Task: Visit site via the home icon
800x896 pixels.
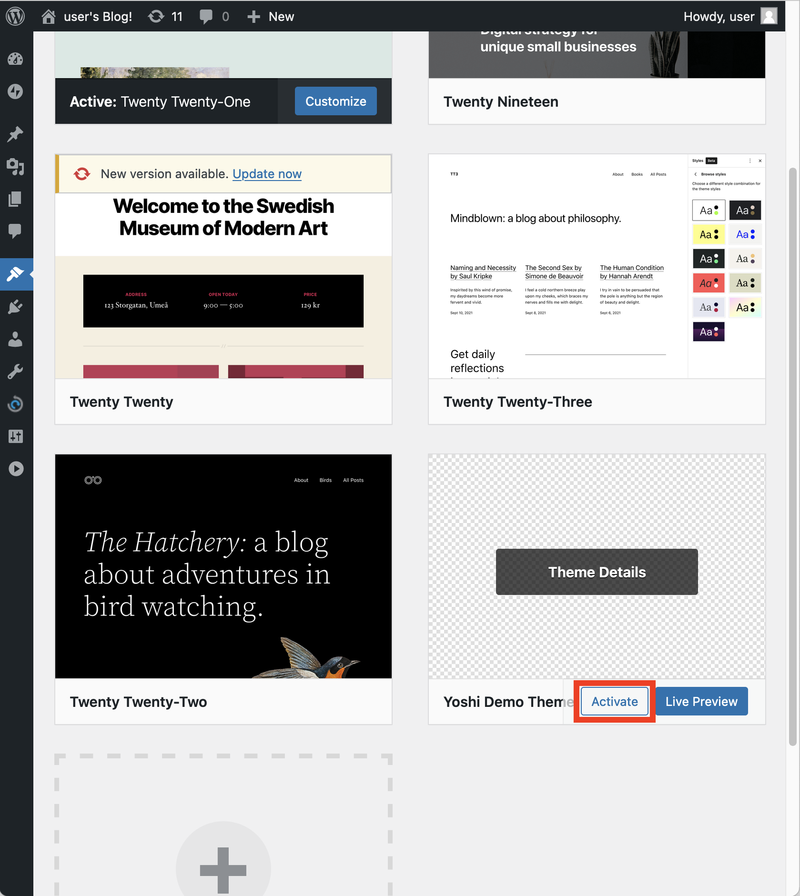Action: (48, 16)
